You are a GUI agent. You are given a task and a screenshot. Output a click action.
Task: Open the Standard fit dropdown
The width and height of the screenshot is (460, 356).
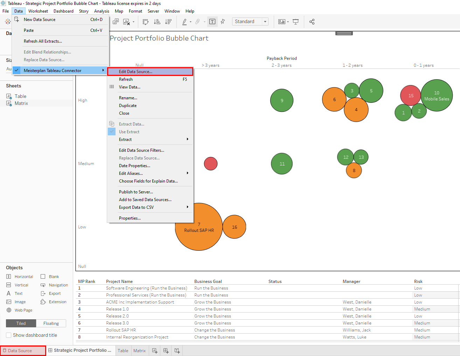[265, 22]
